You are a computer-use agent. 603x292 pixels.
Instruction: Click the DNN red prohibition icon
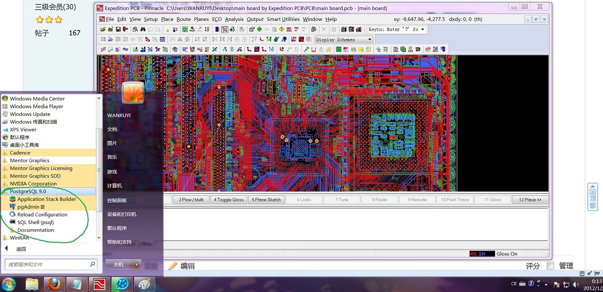[x=410, y=50]
